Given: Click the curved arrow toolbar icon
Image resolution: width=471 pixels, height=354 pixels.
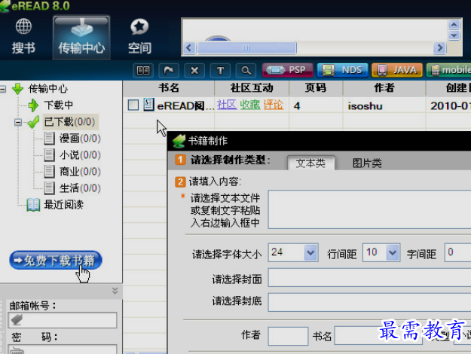Looking at the screenshot, I should [169, 71].
